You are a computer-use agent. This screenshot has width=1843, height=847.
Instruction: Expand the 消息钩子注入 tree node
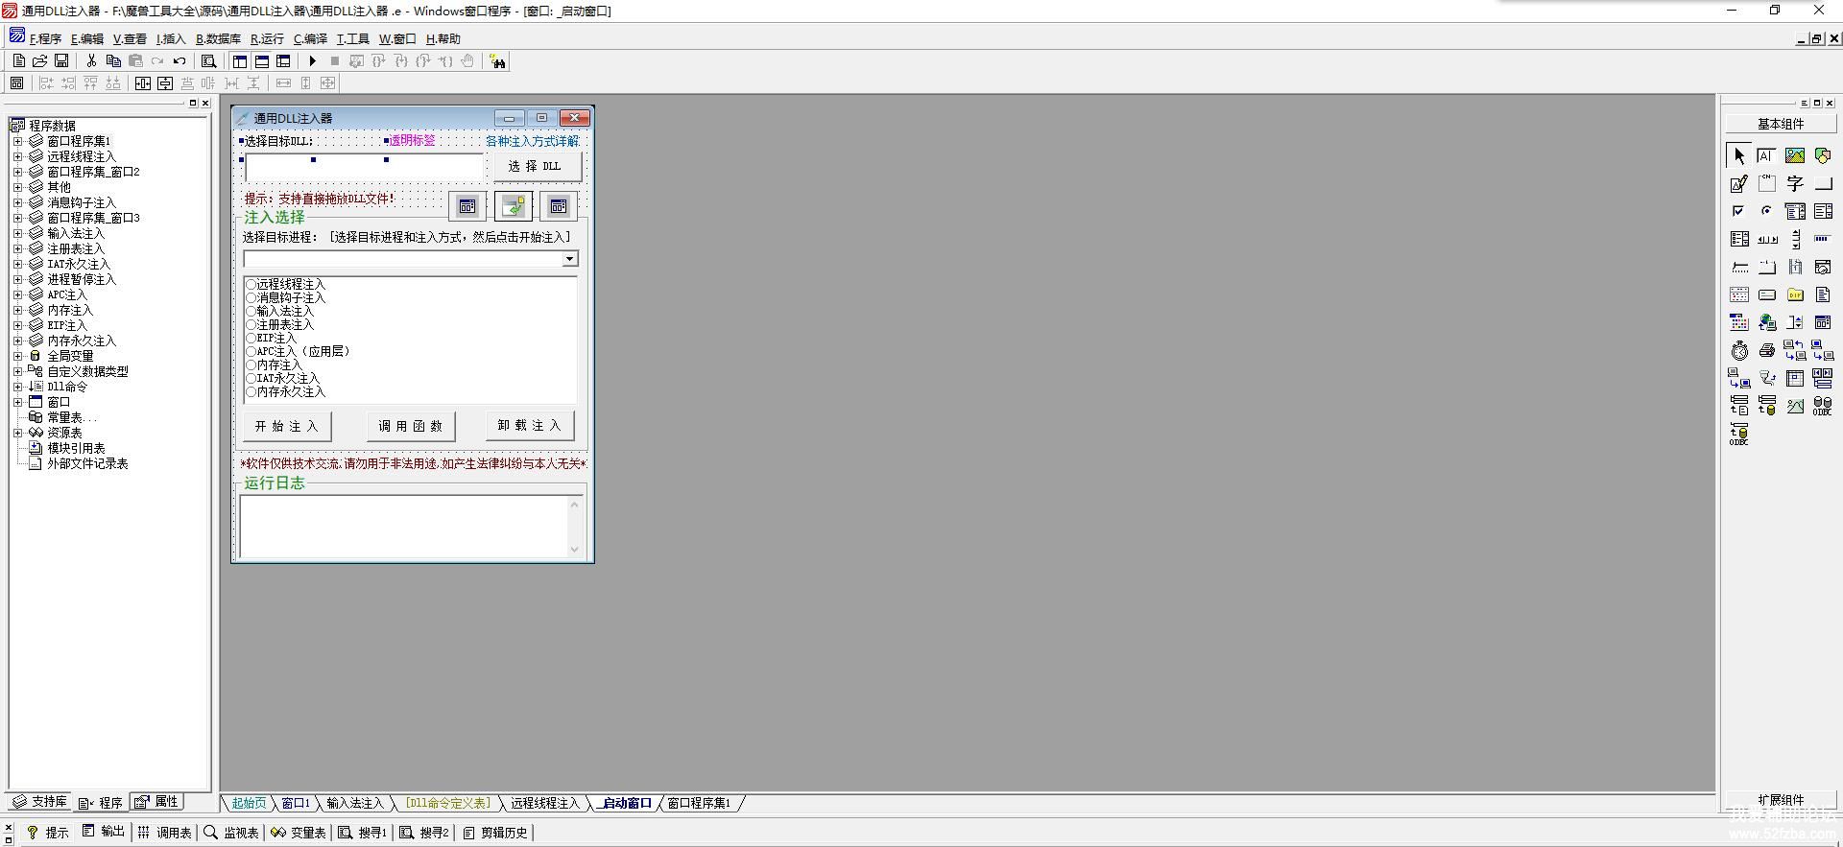(x=17, y=202)
